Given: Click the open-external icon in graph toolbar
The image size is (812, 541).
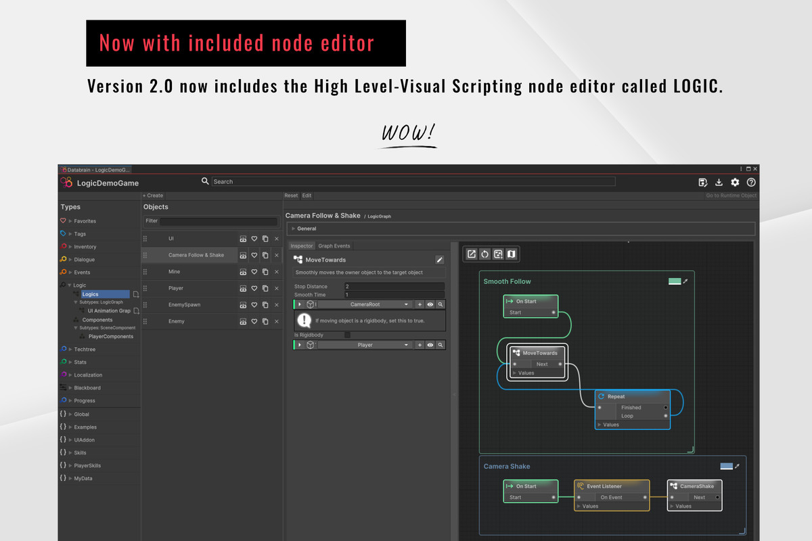Looking at the screenshot, I should click(472, 254).
